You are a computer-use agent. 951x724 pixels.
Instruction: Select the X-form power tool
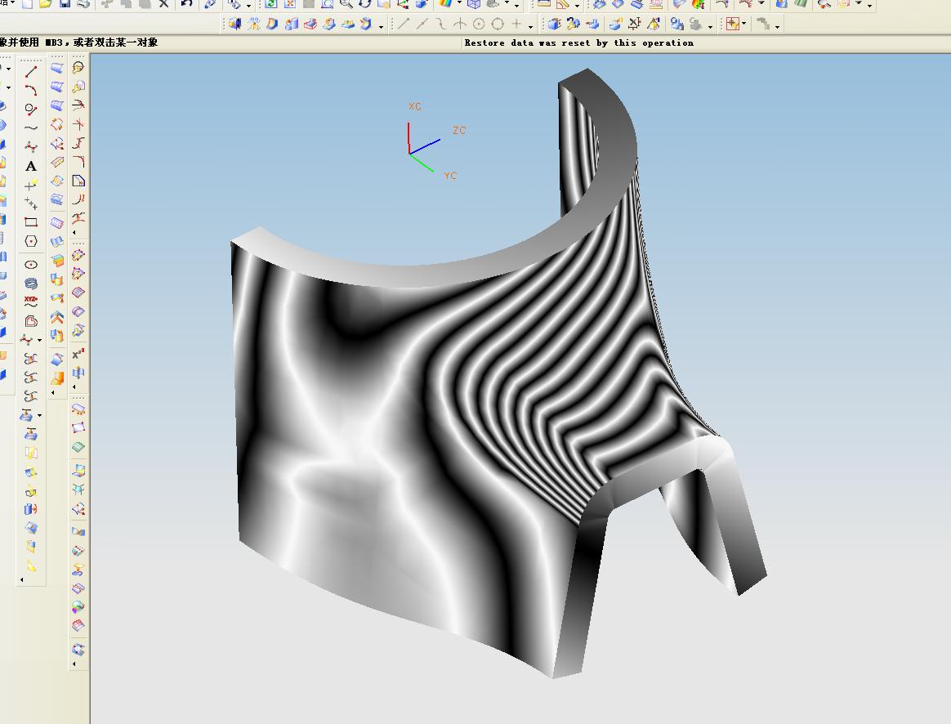(78, 354)
